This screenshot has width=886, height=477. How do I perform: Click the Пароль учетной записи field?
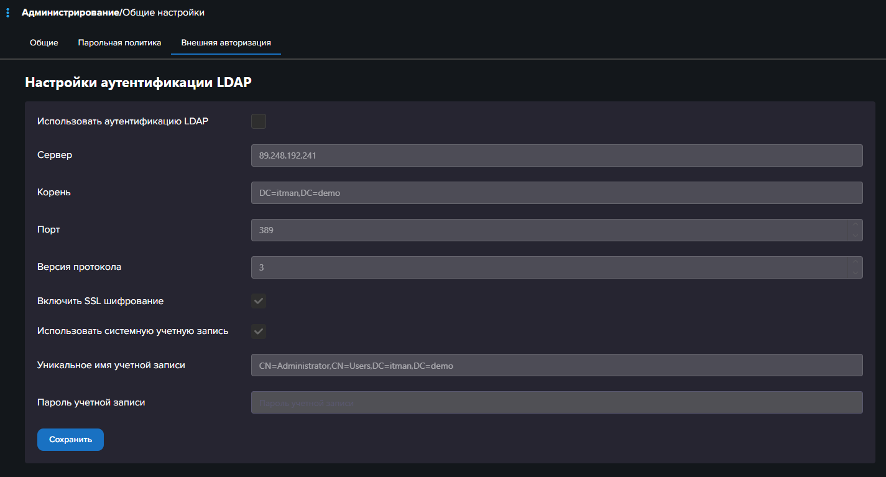coord(556,402)
